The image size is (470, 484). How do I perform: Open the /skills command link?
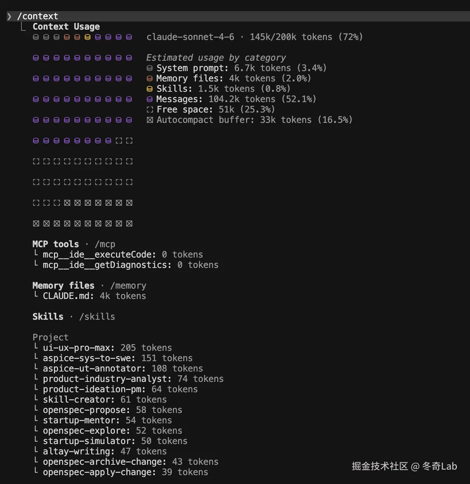click(97, 317)
